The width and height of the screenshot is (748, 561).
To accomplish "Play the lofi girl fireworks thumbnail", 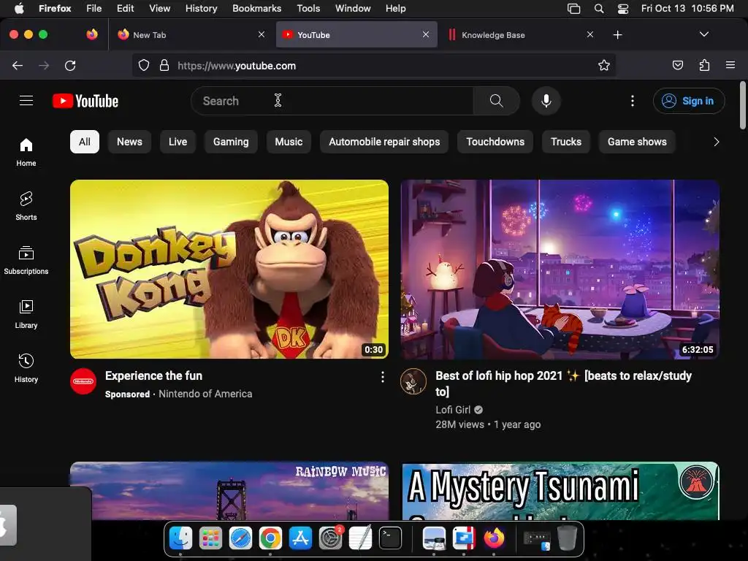I will point(560,269).
